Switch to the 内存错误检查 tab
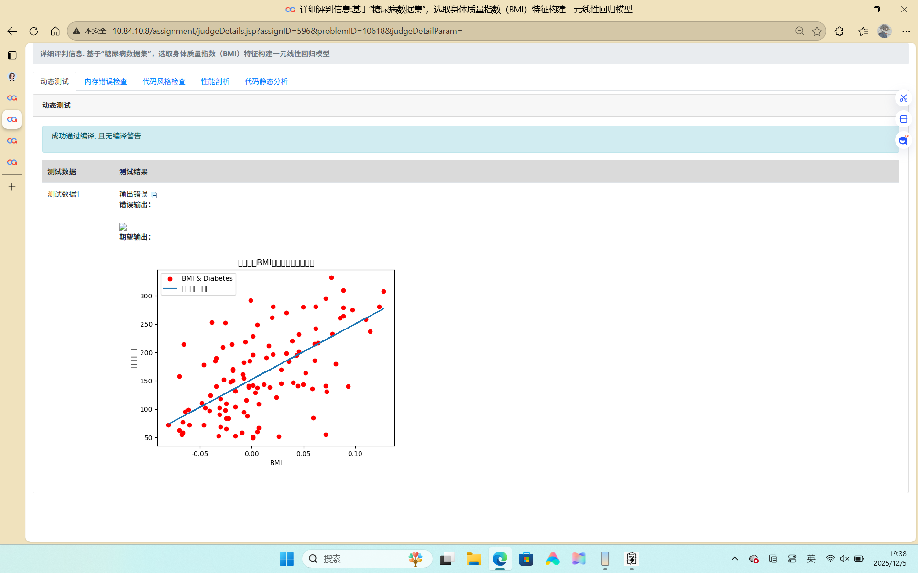Image resolution: width=918 pixels, height=573 pixels. (x=106, y=81)
